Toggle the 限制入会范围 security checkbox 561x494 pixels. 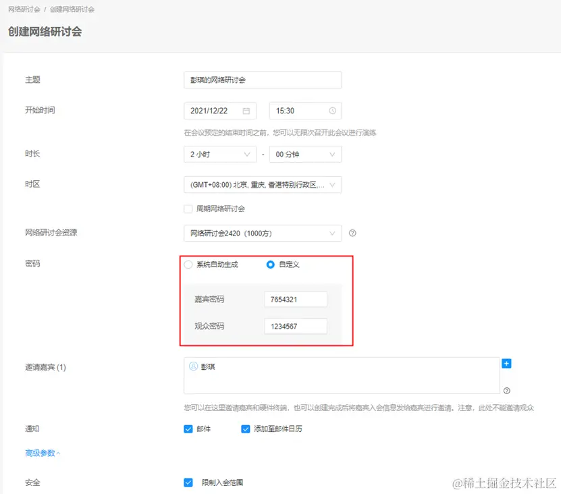point(188,483)
